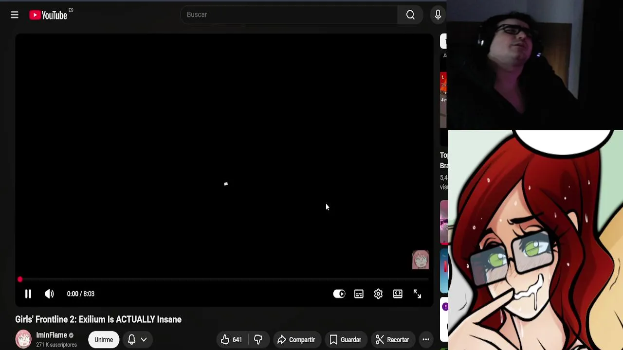The image size is (623, 350).
Task: Seek on the video progress bar
Action: point(224,280)
